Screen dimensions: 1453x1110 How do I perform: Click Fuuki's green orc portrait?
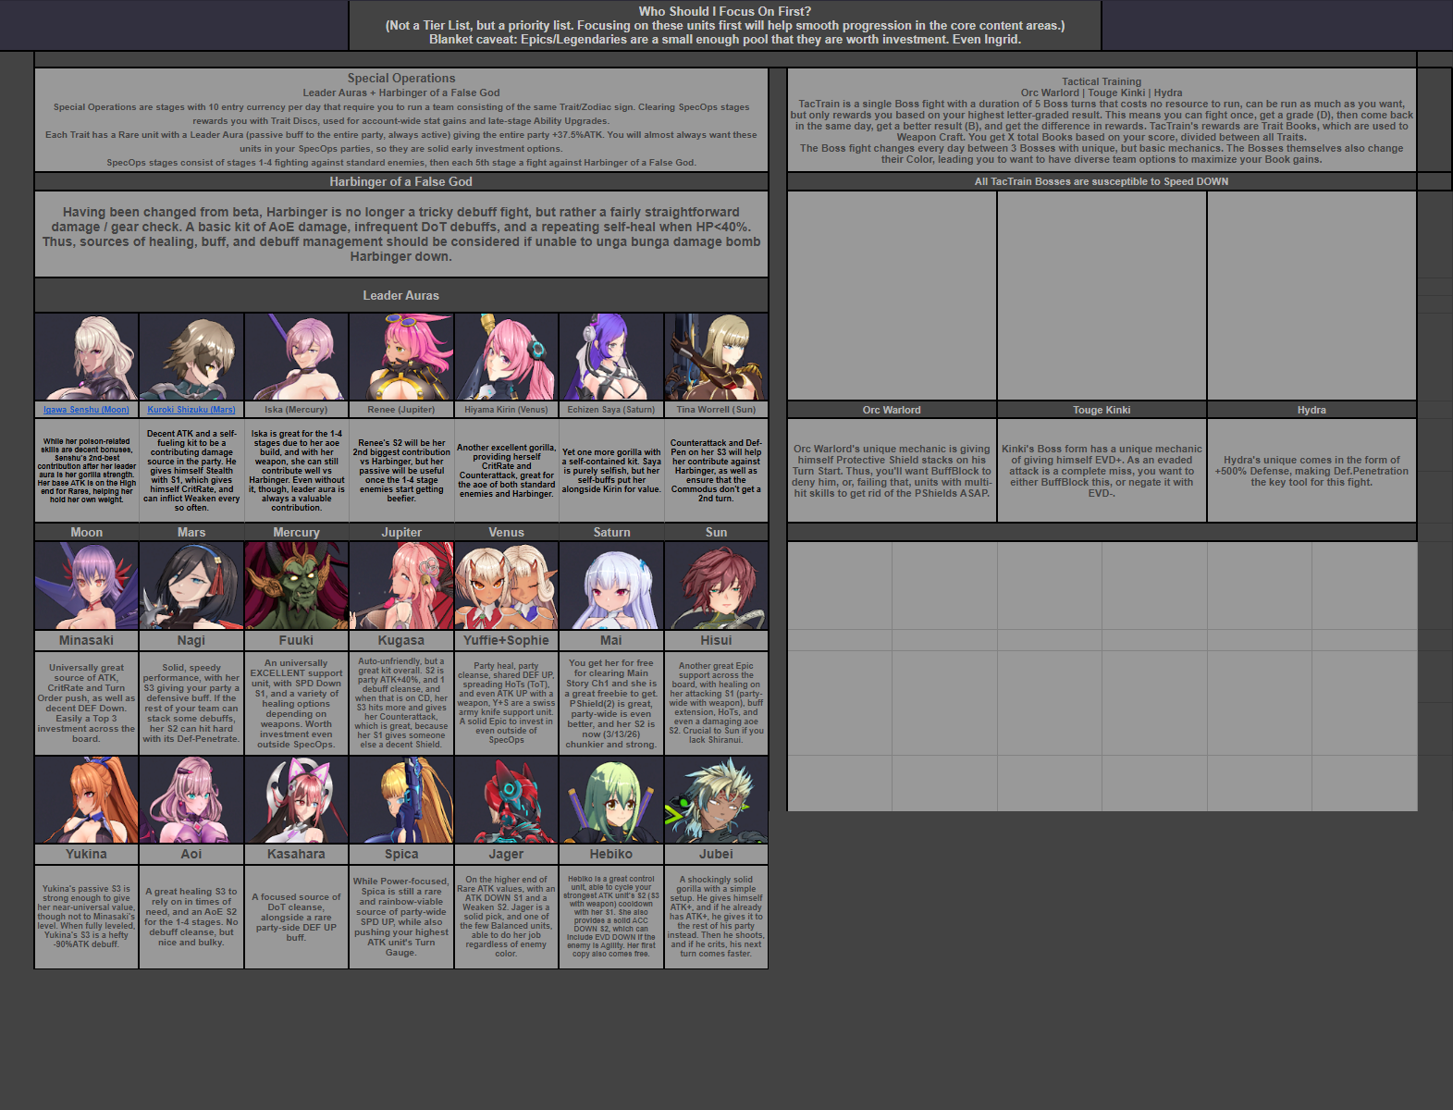coord(296,586)
